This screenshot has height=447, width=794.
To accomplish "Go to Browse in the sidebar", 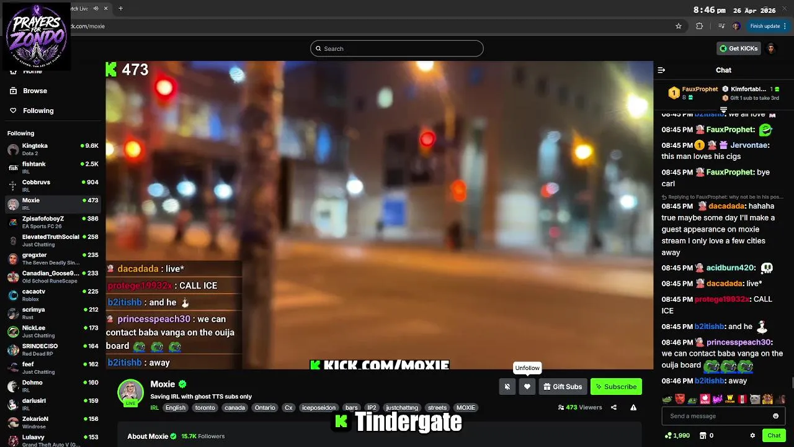I will point(35,91).
